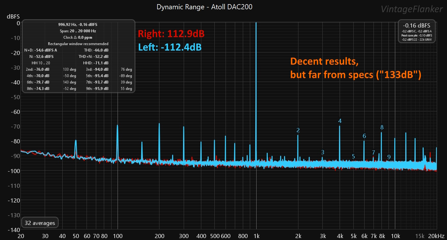Image resolution: width=447 pixels, height=240 pixels.
Task: Click the "Peak sample: -0,10 dBFS" line
Action: [417, 35]
